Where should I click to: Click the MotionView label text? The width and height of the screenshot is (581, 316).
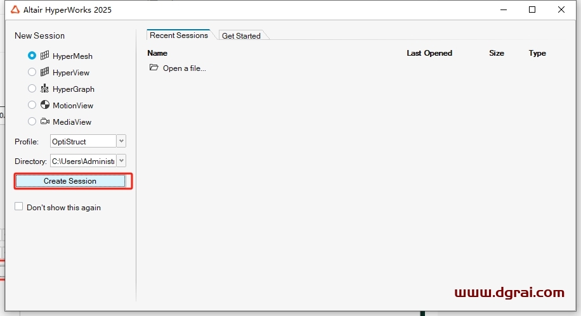(73, 106)
